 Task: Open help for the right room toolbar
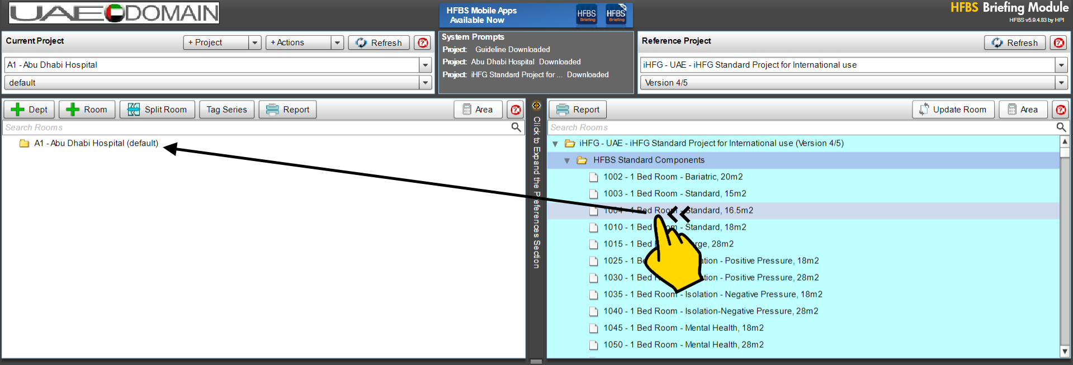click(1060, 110)
